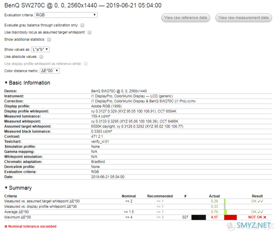The image size is (276, 233).
Task: Click the OK checkmarks in Average ΔE*00 row
Action: pyautogui.click(x=260, y=212)
